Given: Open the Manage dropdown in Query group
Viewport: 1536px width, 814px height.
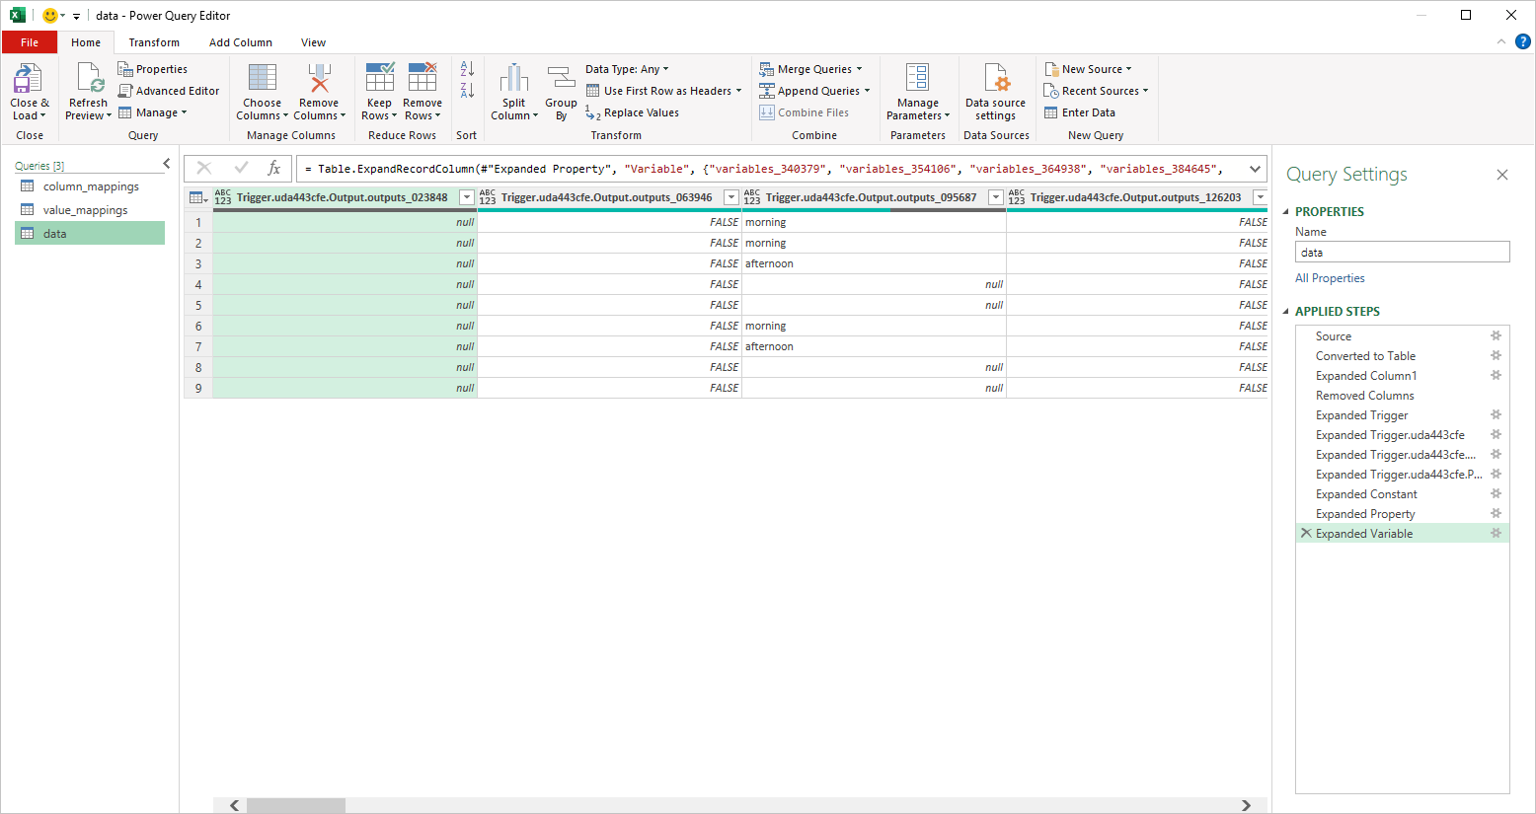Looking at the screenshot, I should [153, 112].
